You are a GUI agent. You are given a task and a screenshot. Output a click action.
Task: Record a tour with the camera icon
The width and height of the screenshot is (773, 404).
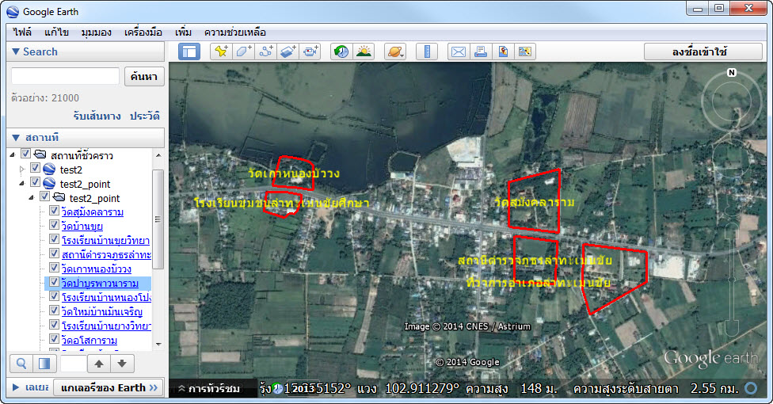310,51
